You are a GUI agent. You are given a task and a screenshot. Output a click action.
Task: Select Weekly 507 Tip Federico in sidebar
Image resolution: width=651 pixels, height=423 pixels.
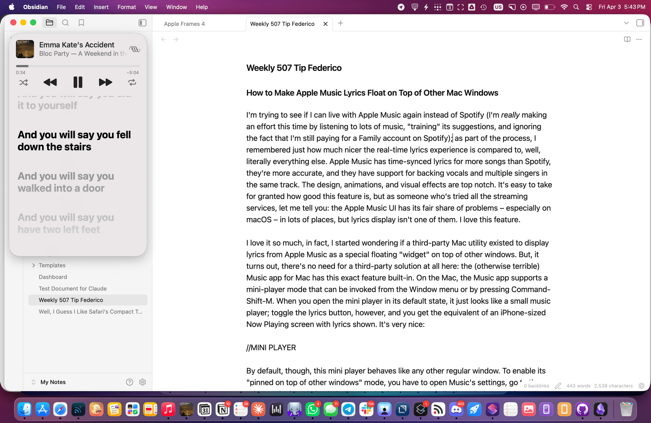[x=88, y=300]
